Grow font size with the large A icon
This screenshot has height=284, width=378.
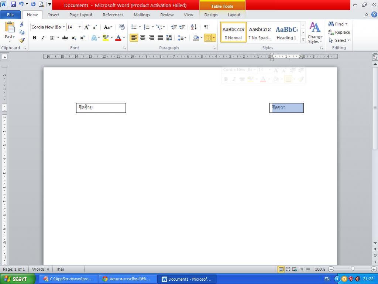[x=86, y=27]
